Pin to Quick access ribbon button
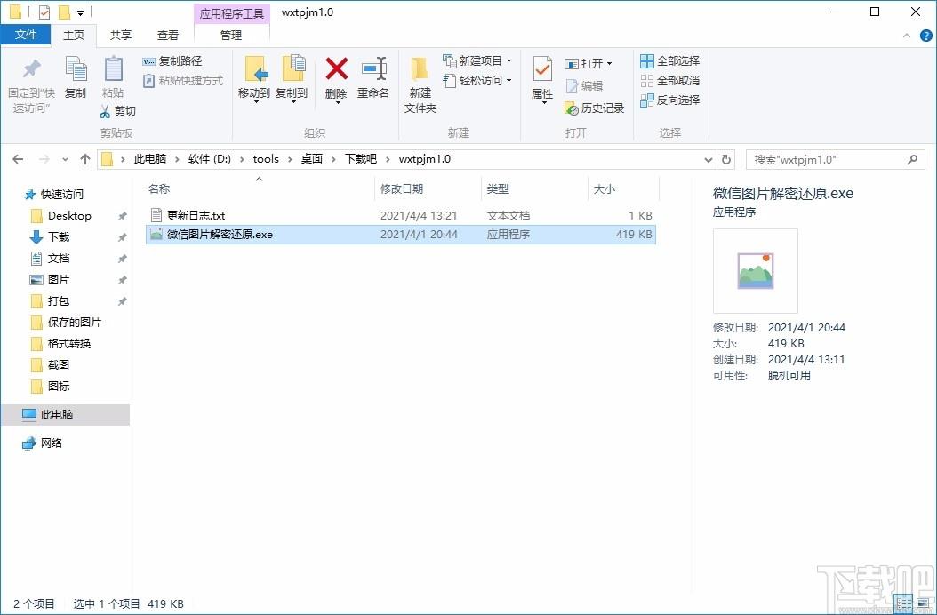The height and width of the screenshot is (615, 937). 31,85
